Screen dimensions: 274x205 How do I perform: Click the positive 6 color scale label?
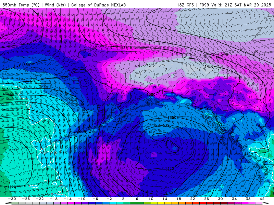click(137, 199)
